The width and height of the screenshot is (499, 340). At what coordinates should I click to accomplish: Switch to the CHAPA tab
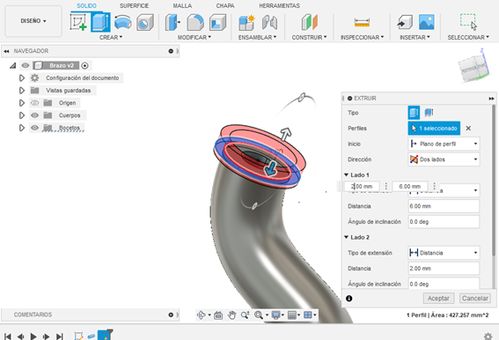pos(225,6)
